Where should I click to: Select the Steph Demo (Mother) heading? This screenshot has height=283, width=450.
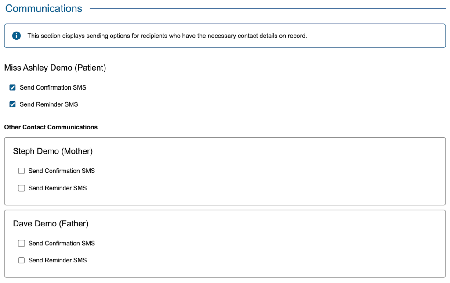[53, 151]
